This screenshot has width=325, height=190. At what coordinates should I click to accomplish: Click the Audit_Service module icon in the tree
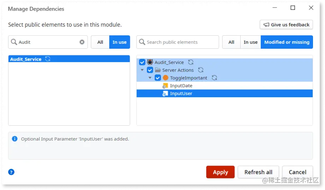[x=150, y=62]
